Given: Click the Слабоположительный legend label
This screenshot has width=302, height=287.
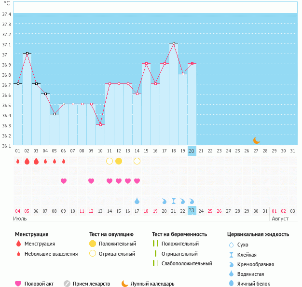Looking at the screenshot, I should tap(186, 263).
